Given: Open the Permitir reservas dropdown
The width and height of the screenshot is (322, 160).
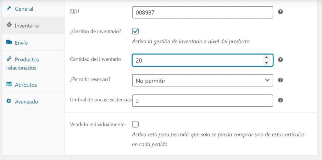Looking at the screenshot, I should (x=203, y=80).
